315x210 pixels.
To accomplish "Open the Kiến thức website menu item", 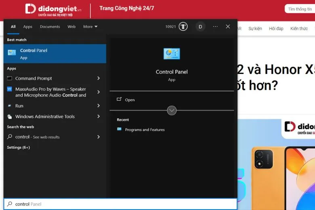I will pyautogui.click(x=299, y=29).
